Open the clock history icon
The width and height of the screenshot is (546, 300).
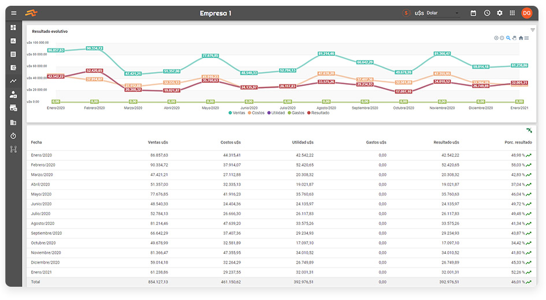click(x=487, y=13)
